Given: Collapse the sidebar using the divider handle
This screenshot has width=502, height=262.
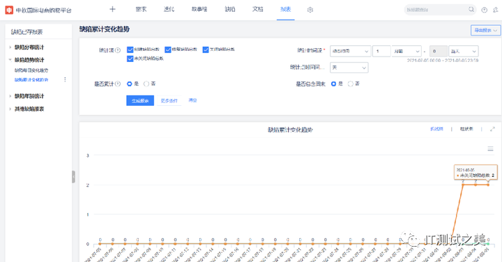Looking at the screenshot, I should pyautogui.click(x=74, y=176).
